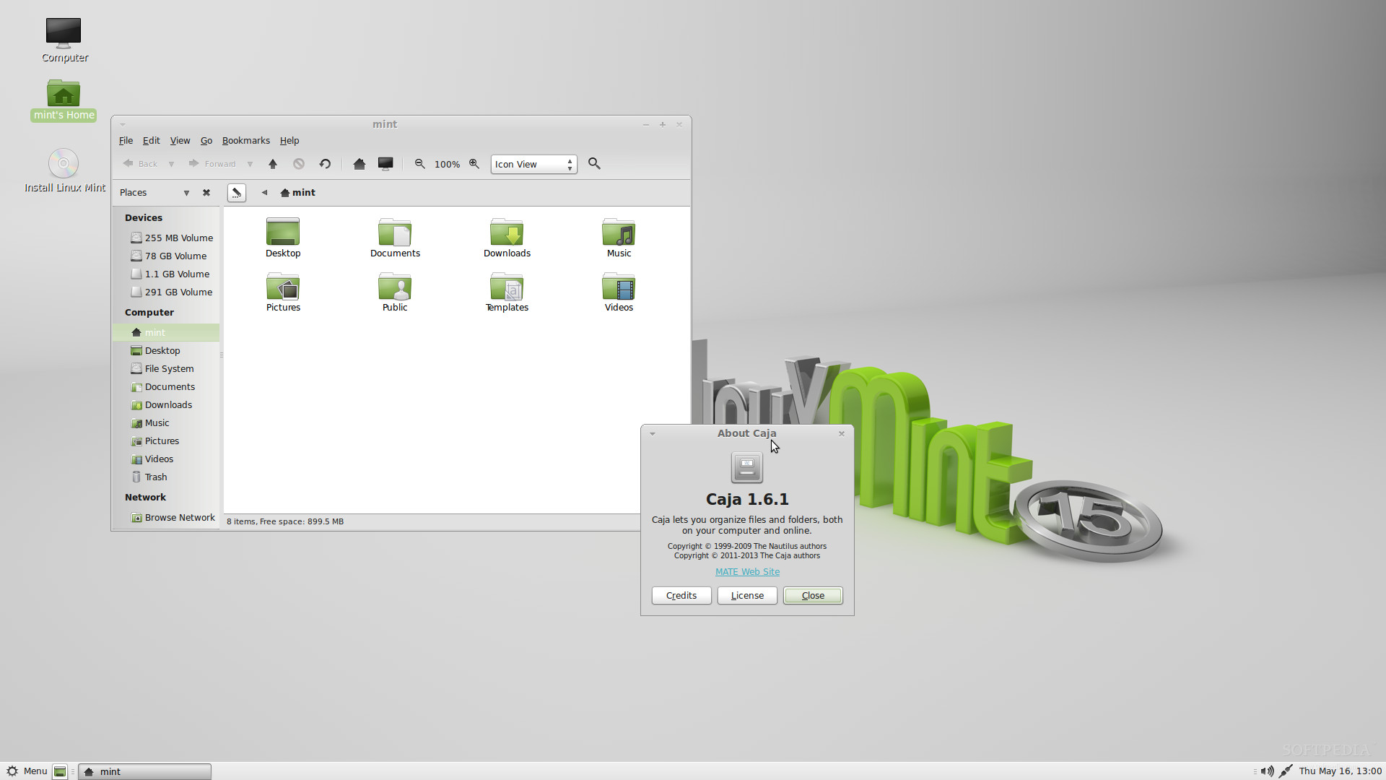Open About Caja window menu arrow

(x=652, y=433)
